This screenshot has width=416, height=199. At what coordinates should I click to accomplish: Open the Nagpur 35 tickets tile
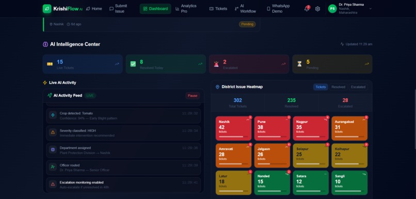click(x=311, y=128)
